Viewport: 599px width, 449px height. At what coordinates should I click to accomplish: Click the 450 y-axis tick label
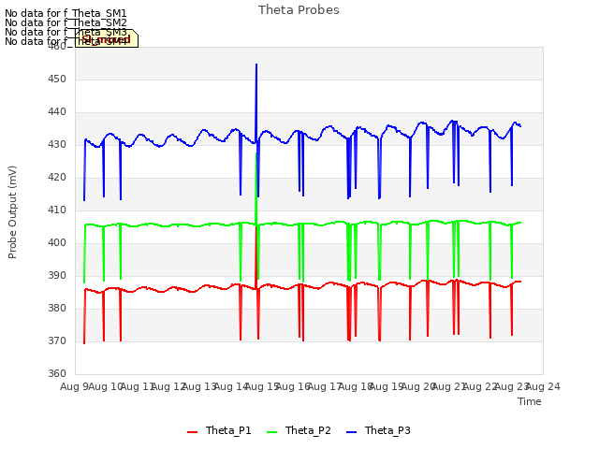(57, 80)
